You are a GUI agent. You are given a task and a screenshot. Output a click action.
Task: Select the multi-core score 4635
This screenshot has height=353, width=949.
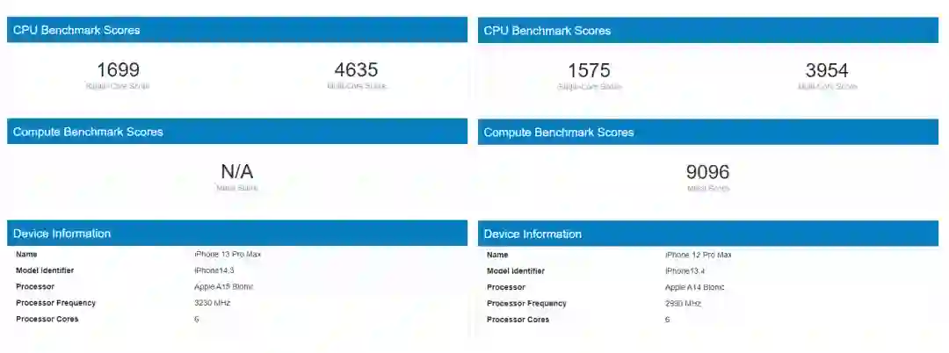(x=357, y=70)
